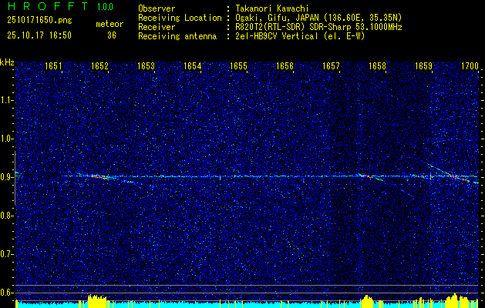Image resolution: width=485 pixels, height=308 pixels.
Task: Click the date stamp 25.10.17 16:50
Action: click(39, 35)
